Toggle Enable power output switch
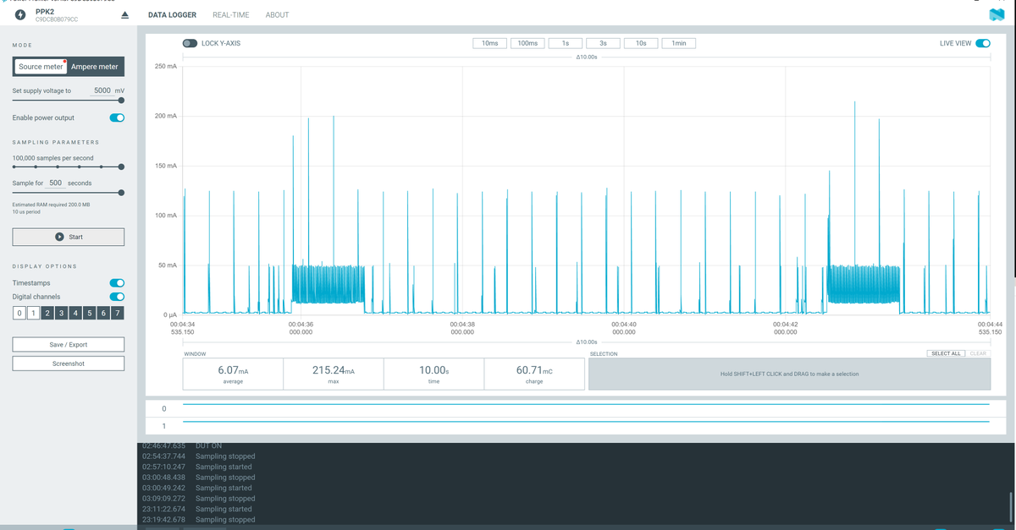The width and height of the screenshot is (1016, 530). tap(117, 117)
